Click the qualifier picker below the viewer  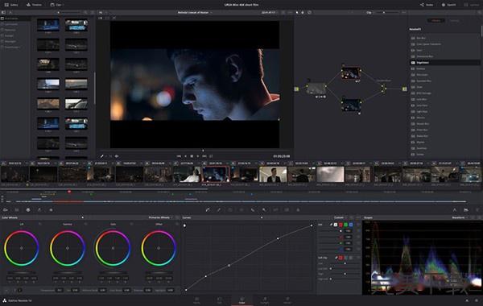101,156
